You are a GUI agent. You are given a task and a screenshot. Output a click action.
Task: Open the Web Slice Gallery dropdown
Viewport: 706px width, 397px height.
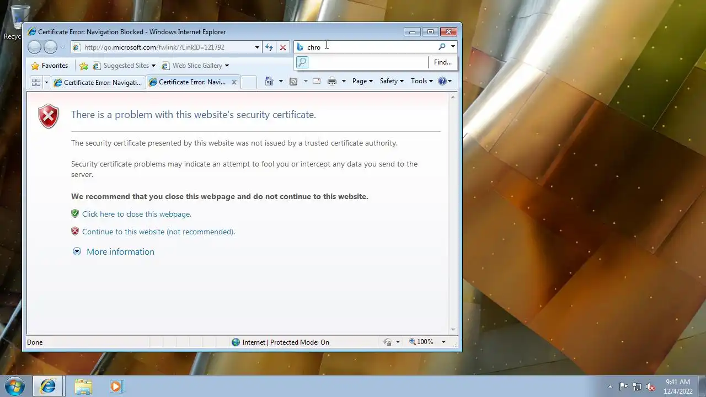(195, 66)
